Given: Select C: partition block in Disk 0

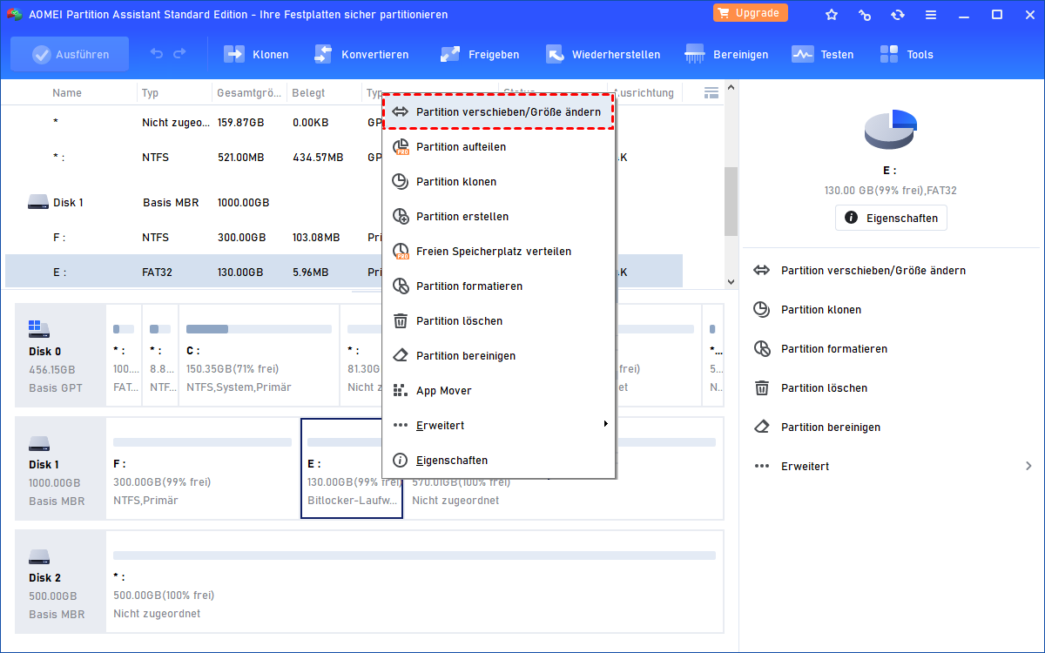Looking at the screenshot, I should 259,355.
